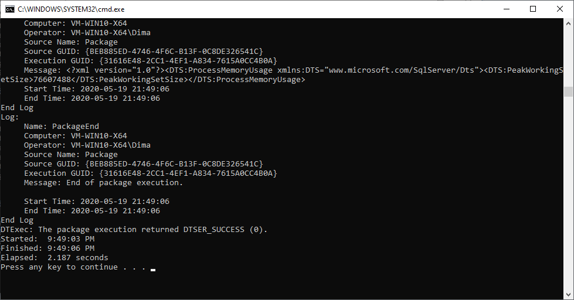Click the standalone 'Log:' line
574x300 pixels.
pyautogui.click(x=10, y=117)
